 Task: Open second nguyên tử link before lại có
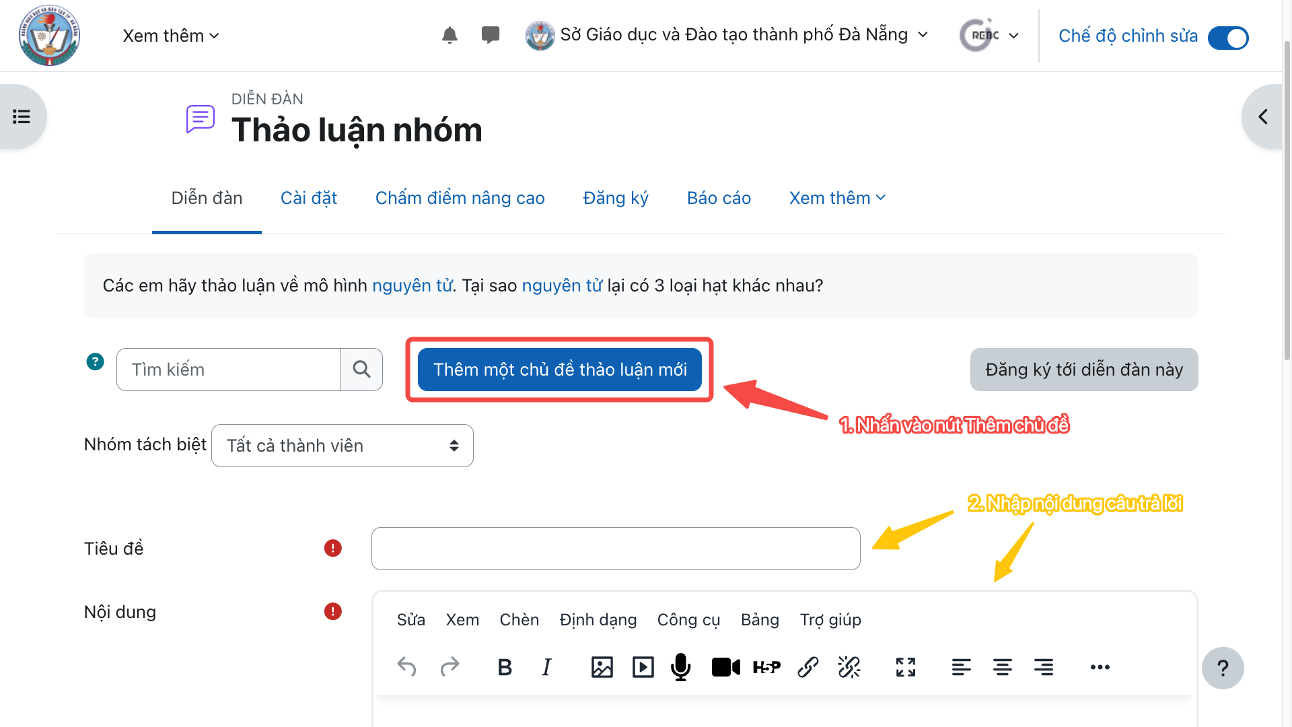point(562,285)
